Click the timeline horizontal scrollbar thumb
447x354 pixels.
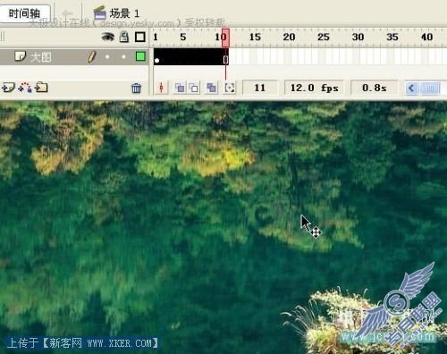coord(429,88)
